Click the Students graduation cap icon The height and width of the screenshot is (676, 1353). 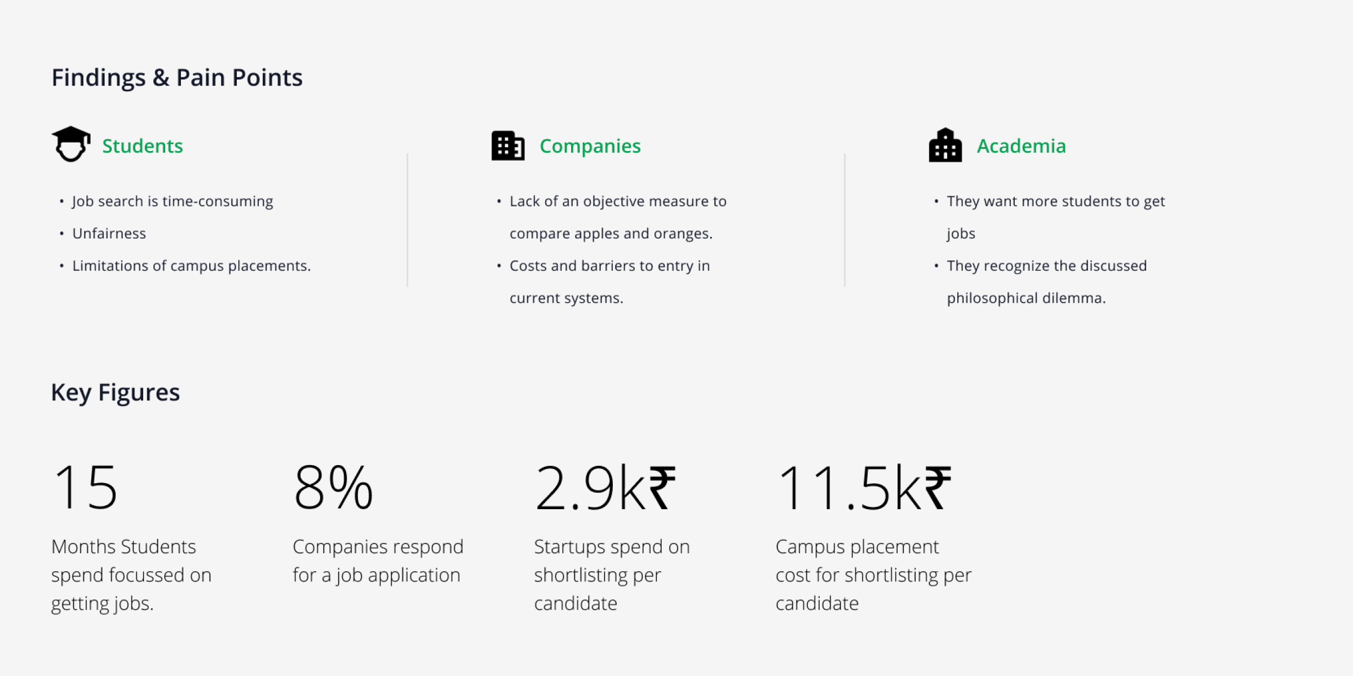(x=71, y=144)
